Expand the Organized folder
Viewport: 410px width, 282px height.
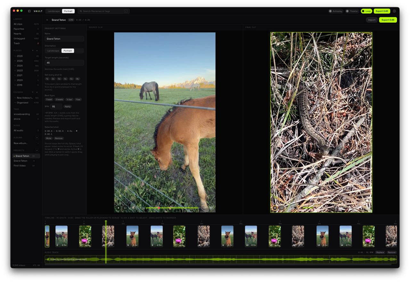tap(15, 103)
